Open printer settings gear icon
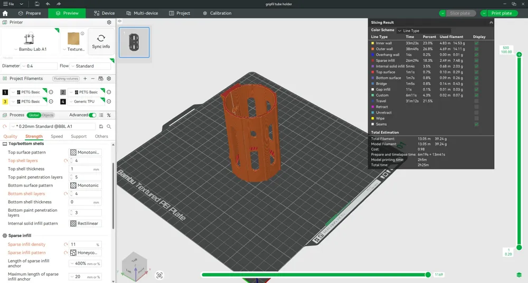 109,22
